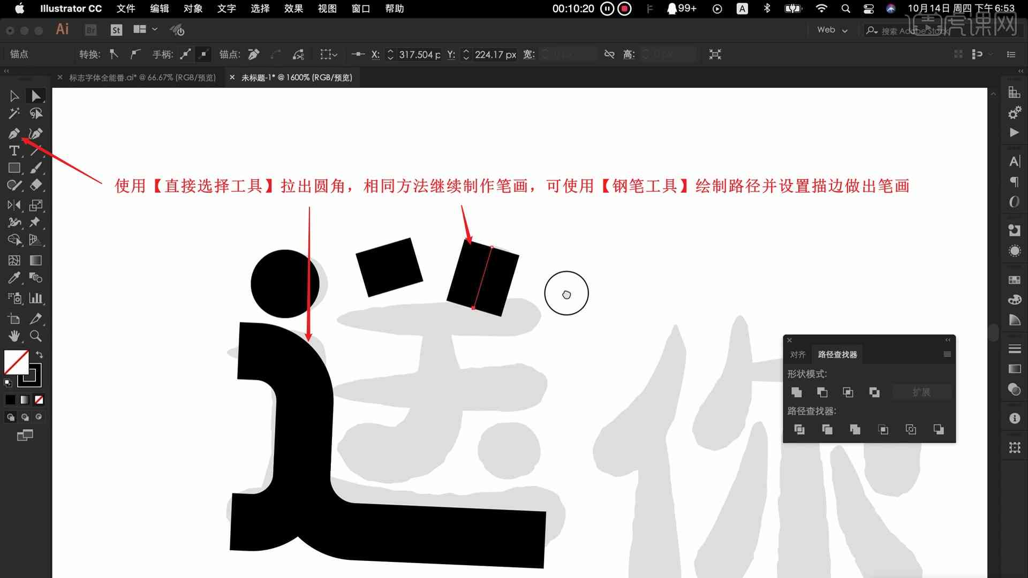Viewport: 1028px width, 578px height.
Task: Click the Intersect pathfinder button
Action: click(x=848, y=392)
